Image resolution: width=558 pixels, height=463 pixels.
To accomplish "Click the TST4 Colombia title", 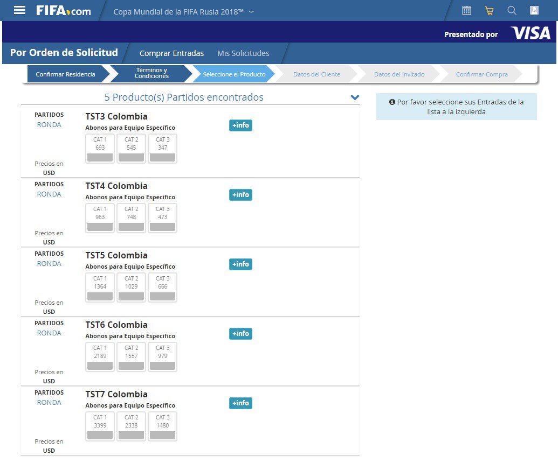I will [x=116, y=186].
